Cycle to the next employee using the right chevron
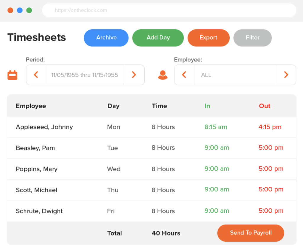The image size is (303, 250). (286, 75)
